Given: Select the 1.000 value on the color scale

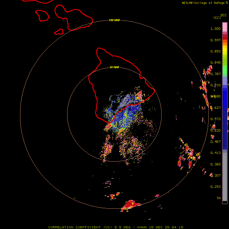Looking at the screenshot, I should pyautogui.click(x=216, y=28).
